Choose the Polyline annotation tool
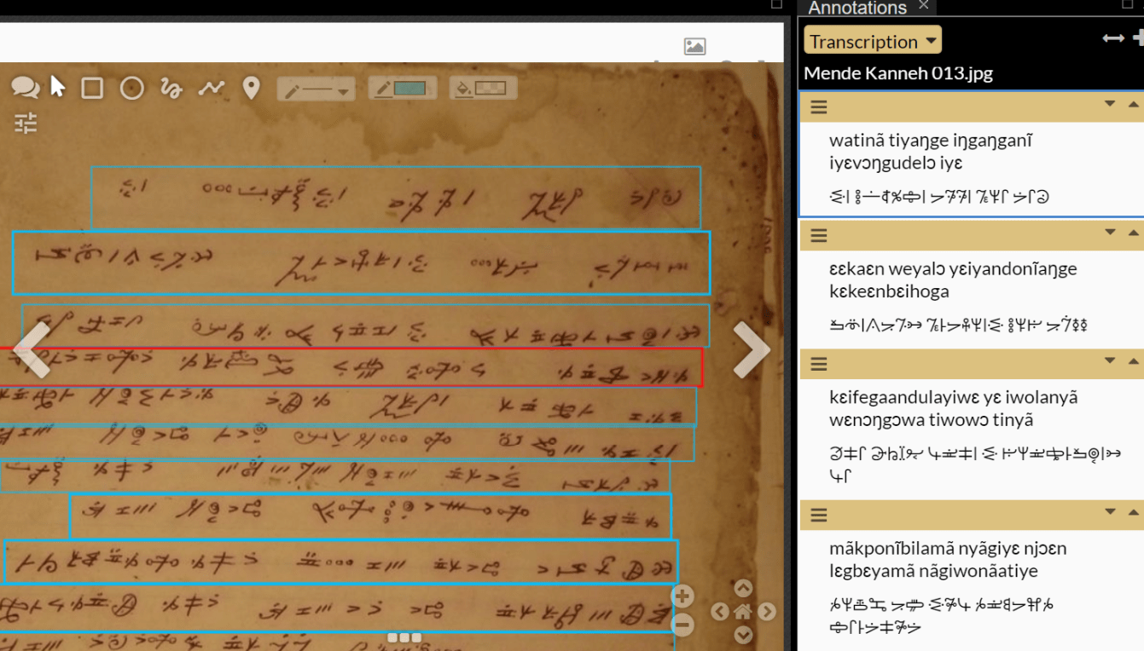This screenshot has height=651, width=1144. [211, 87]
